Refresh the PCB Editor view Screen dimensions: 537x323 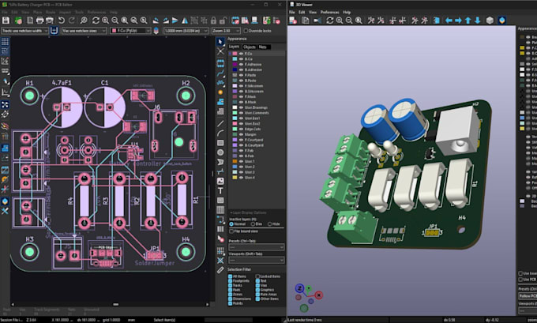coord(96,21)
